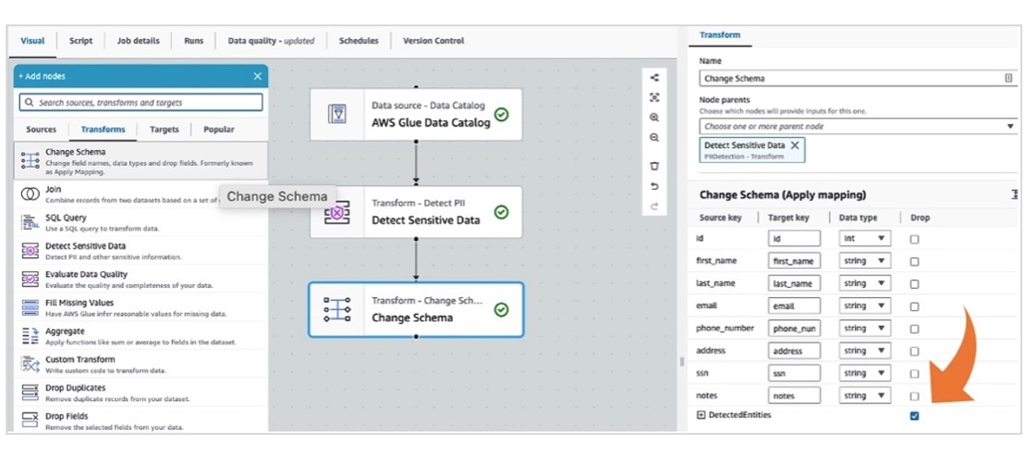This screenshot has width=1028, height=456.
Task: Switch to the Visual tab
Action: [32, 41]
